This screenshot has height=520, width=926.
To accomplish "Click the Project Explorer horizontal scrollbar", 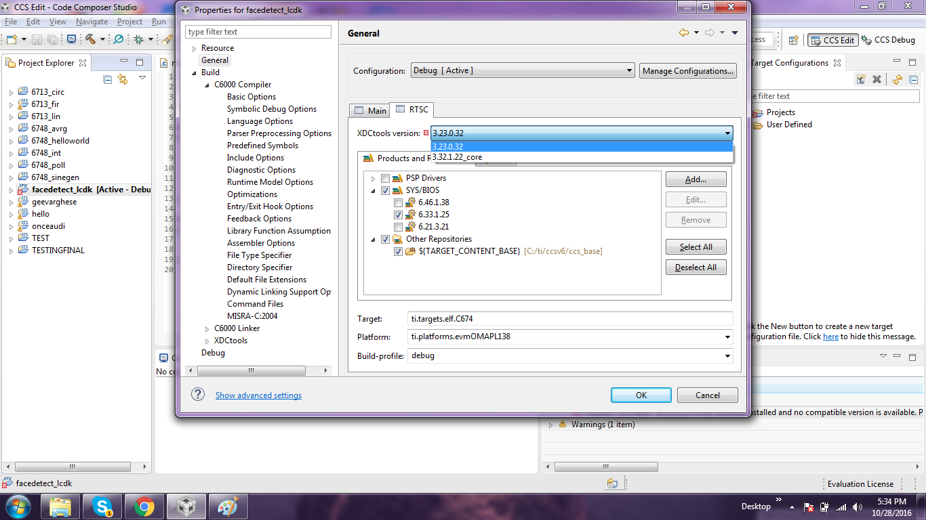I will [x=77, y=467].
